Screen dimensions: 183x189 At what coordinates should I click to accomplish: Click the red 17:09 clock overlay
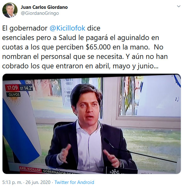pyautogui.click(x=12, y=88)
